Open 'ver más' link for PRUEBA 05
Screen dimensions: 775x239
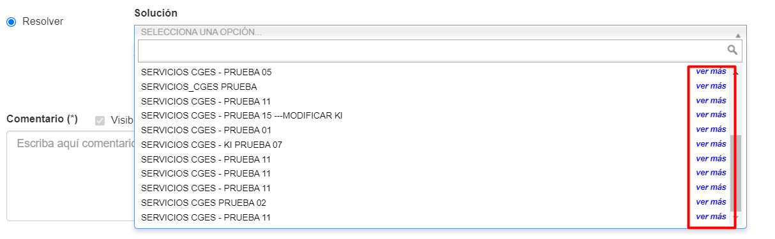coord(711,71)
